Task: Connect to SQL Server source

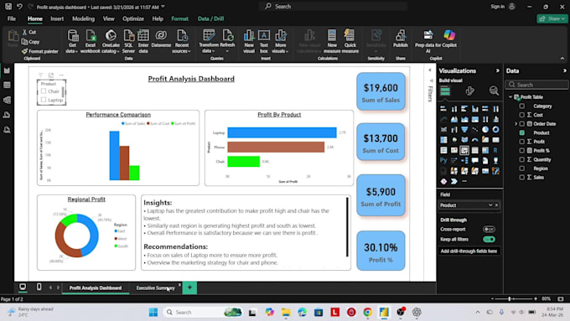Action: (128, 41)
